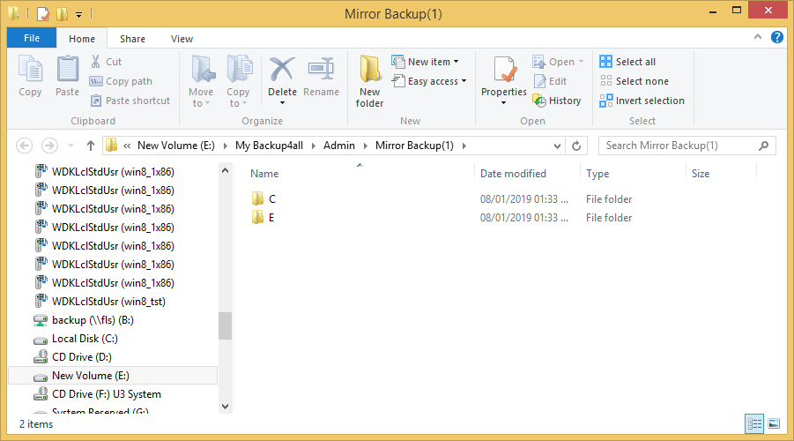This screenshot has height=441, width=794.
Task: Click navigation pane scroll up arrow
Action: pyautogui.click(x=226, y=171)
